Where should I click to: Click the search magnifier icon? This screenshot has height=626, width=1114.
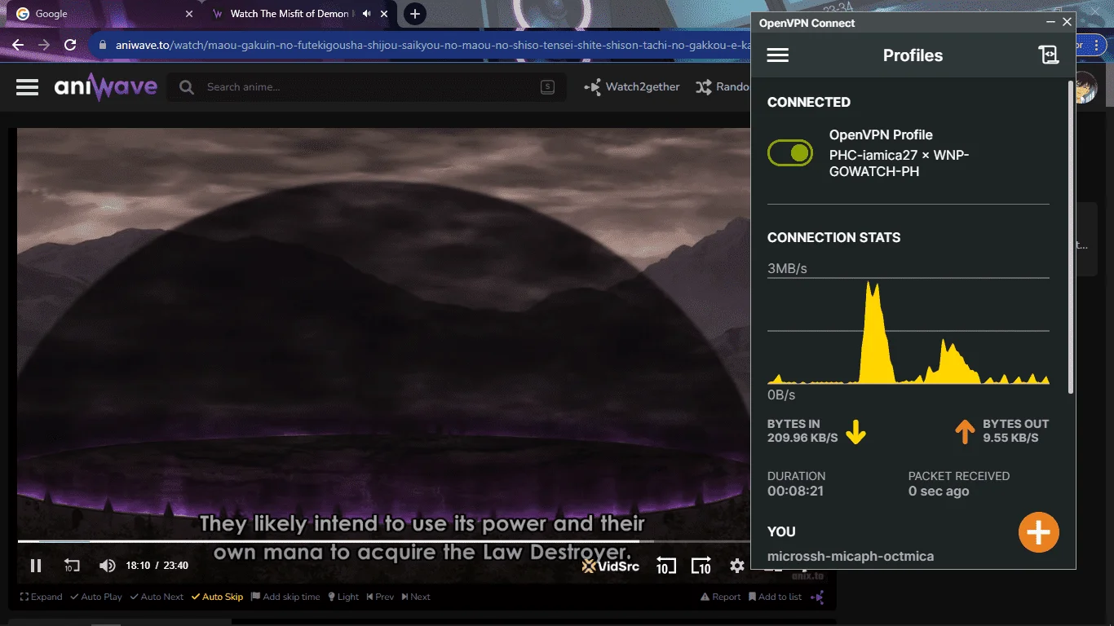(187, 87)
